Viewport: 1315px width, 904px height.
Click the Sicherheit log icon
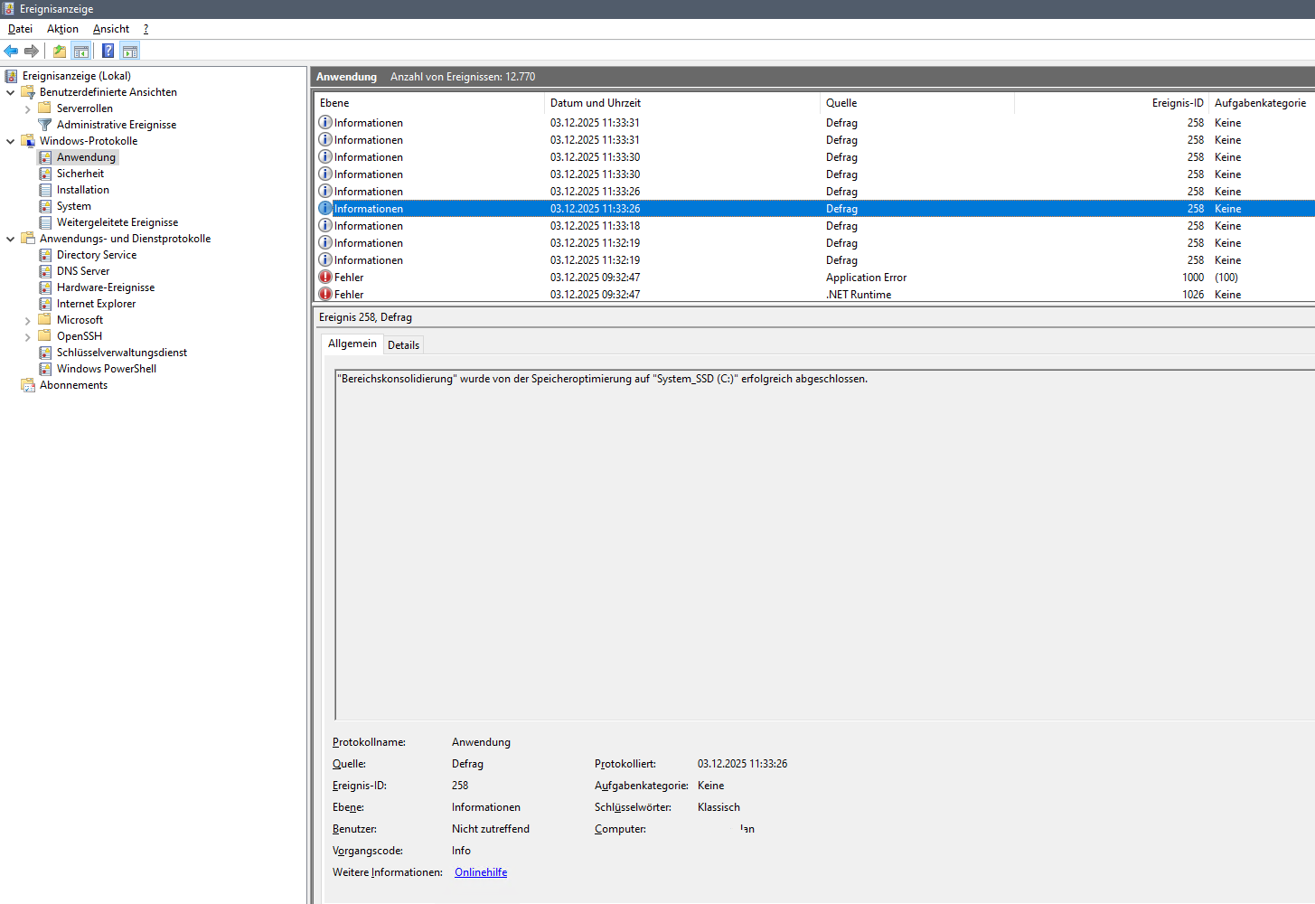(45, 174)
